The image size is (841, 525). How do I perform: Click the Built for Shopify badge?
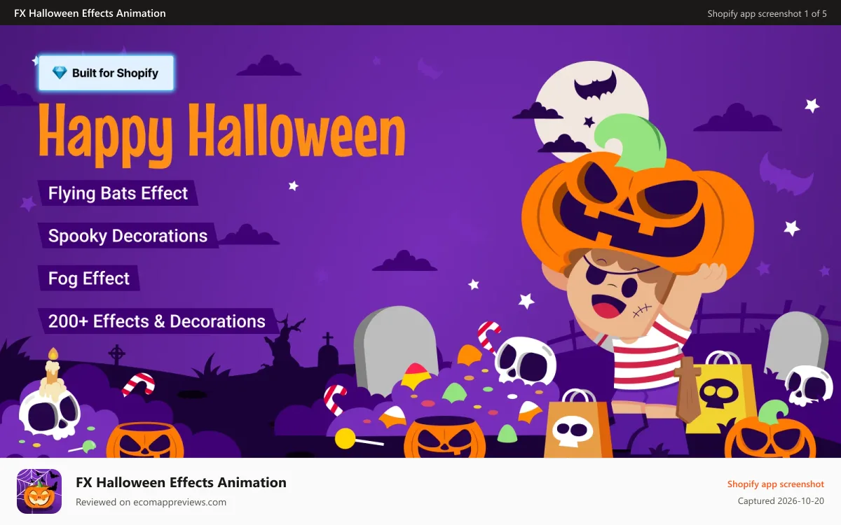tap(106, 73)
